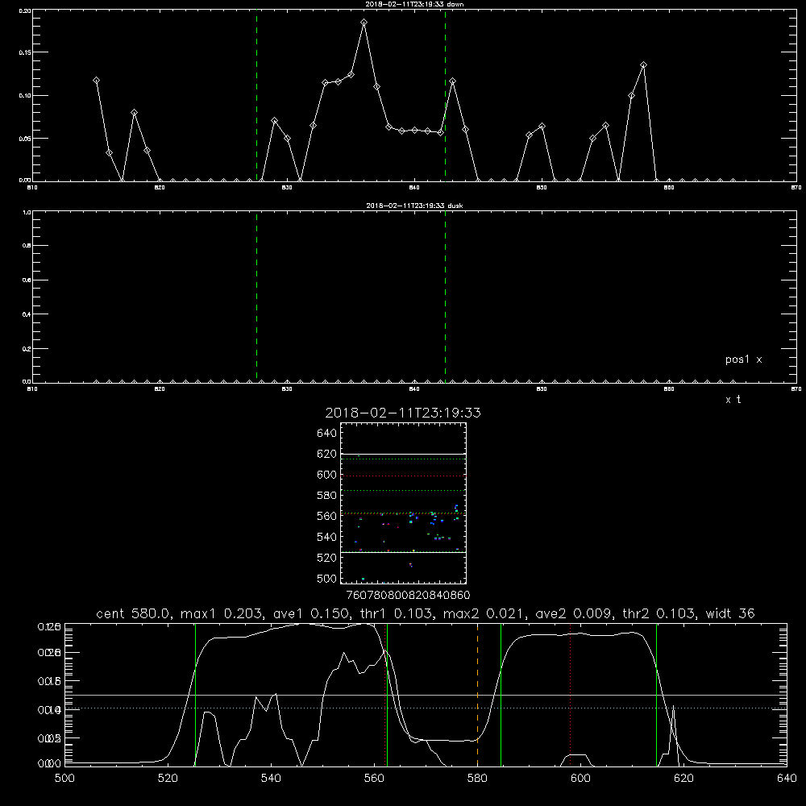Select the leftmost diamond on the dawn curve
This screenshot has width=806, height=806.
pos(96,81)
